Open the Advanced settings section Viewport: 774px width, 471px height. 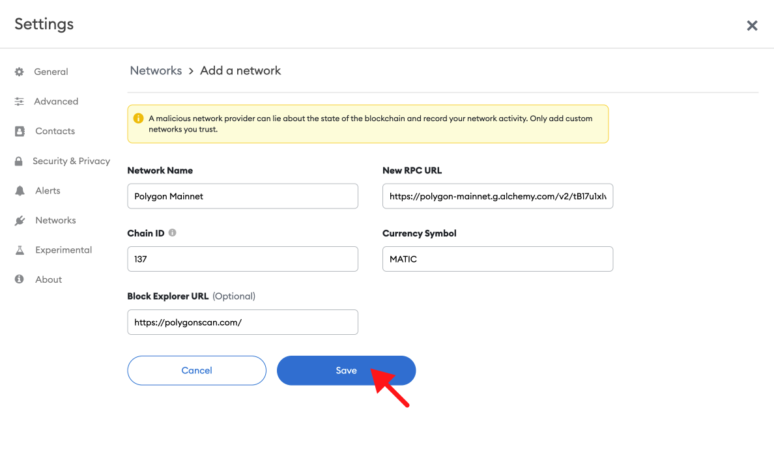point(56,102)
